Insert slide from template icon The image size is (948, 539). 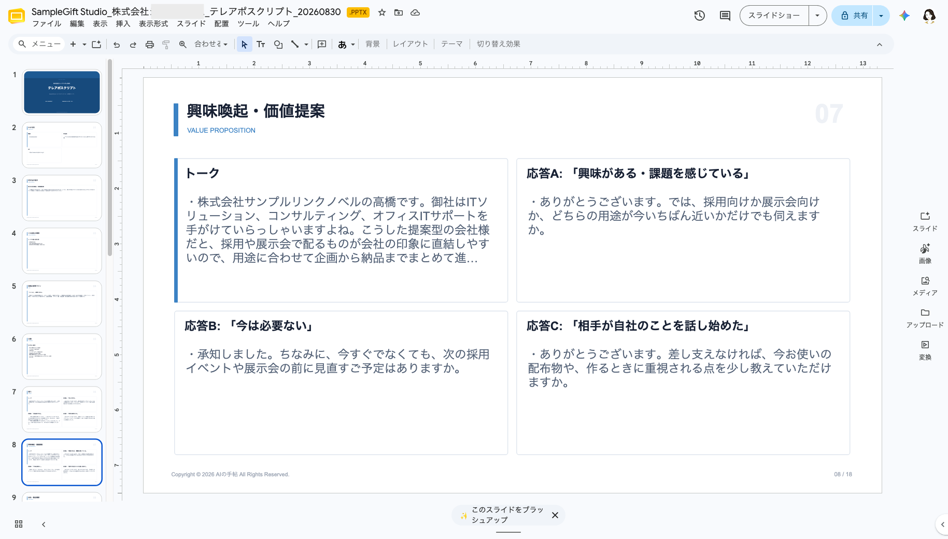96,45
